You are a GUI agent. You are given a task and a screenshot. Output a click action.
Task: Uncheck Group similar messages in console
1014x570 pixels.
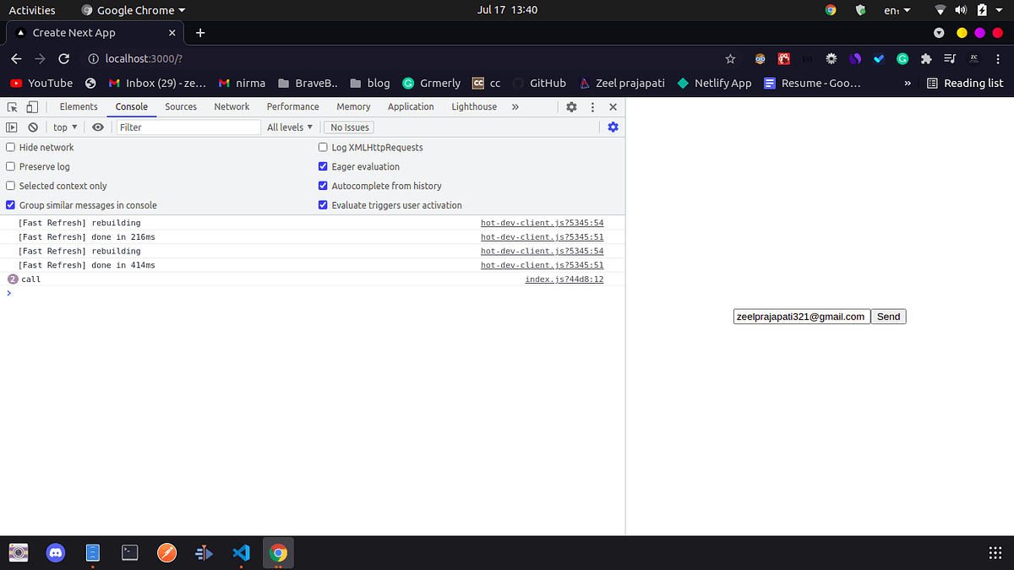[x=11, y=205]
